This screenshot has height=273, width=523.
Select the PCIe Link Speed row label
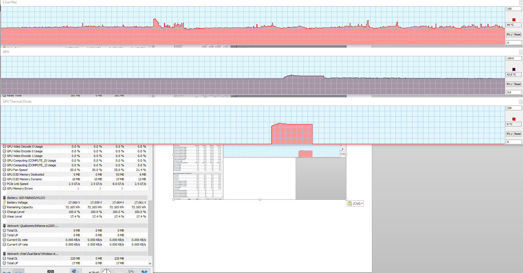coord(18,184)
